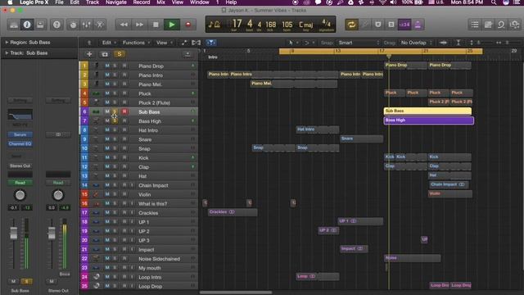Select the Bass High region
The width and height of the screenshot is (524, 295).
coord(429,120)
